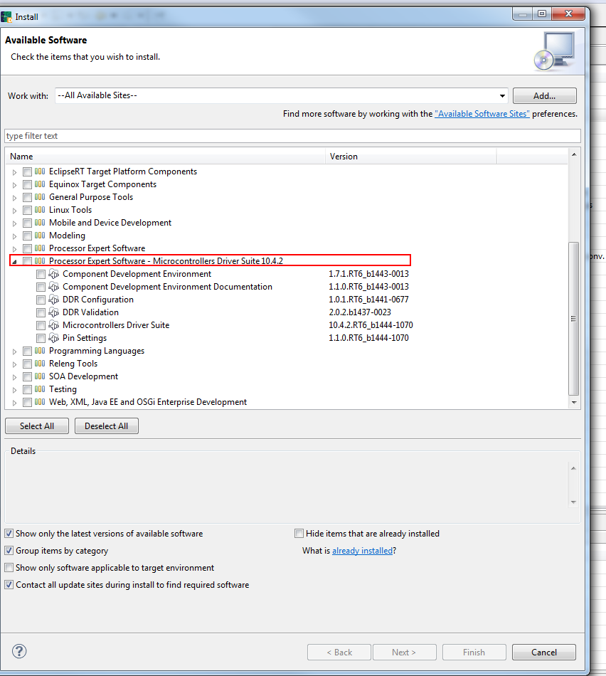Collapse the Microcontrollers Driver Suite 10.4.2 node

pyautogui.click(x=15, y=262)
